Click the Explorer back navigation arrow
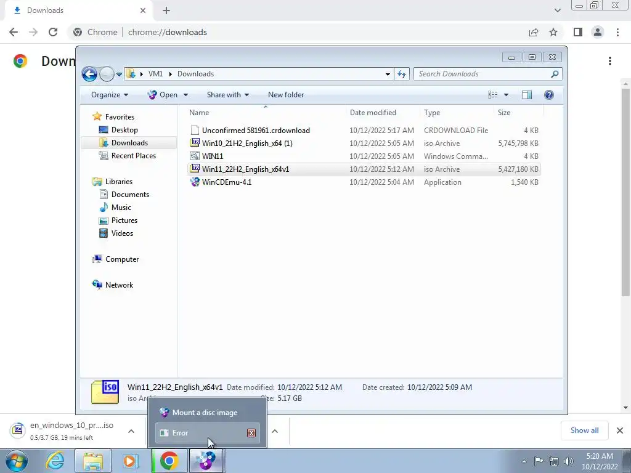 [x=89, y=74]
